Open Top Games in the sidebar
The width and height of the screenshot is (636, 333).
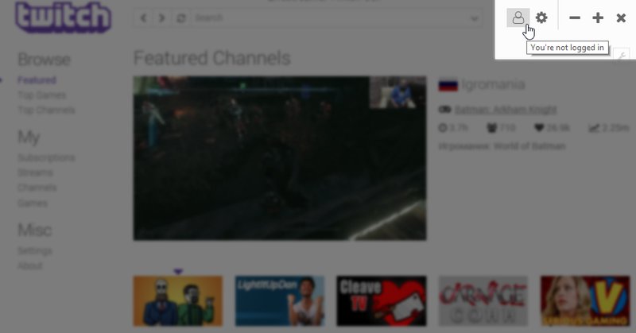tap(42, 95)
